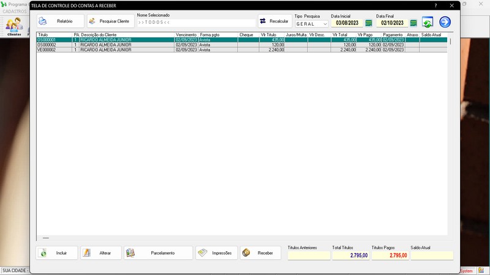
Task: Select row with title OS000002
Action: pyautogui.click(x=242, y=45)
